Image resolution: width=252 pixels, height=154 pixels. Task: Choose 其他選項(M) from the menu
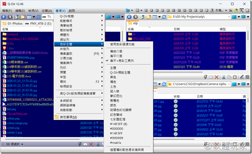69,117
